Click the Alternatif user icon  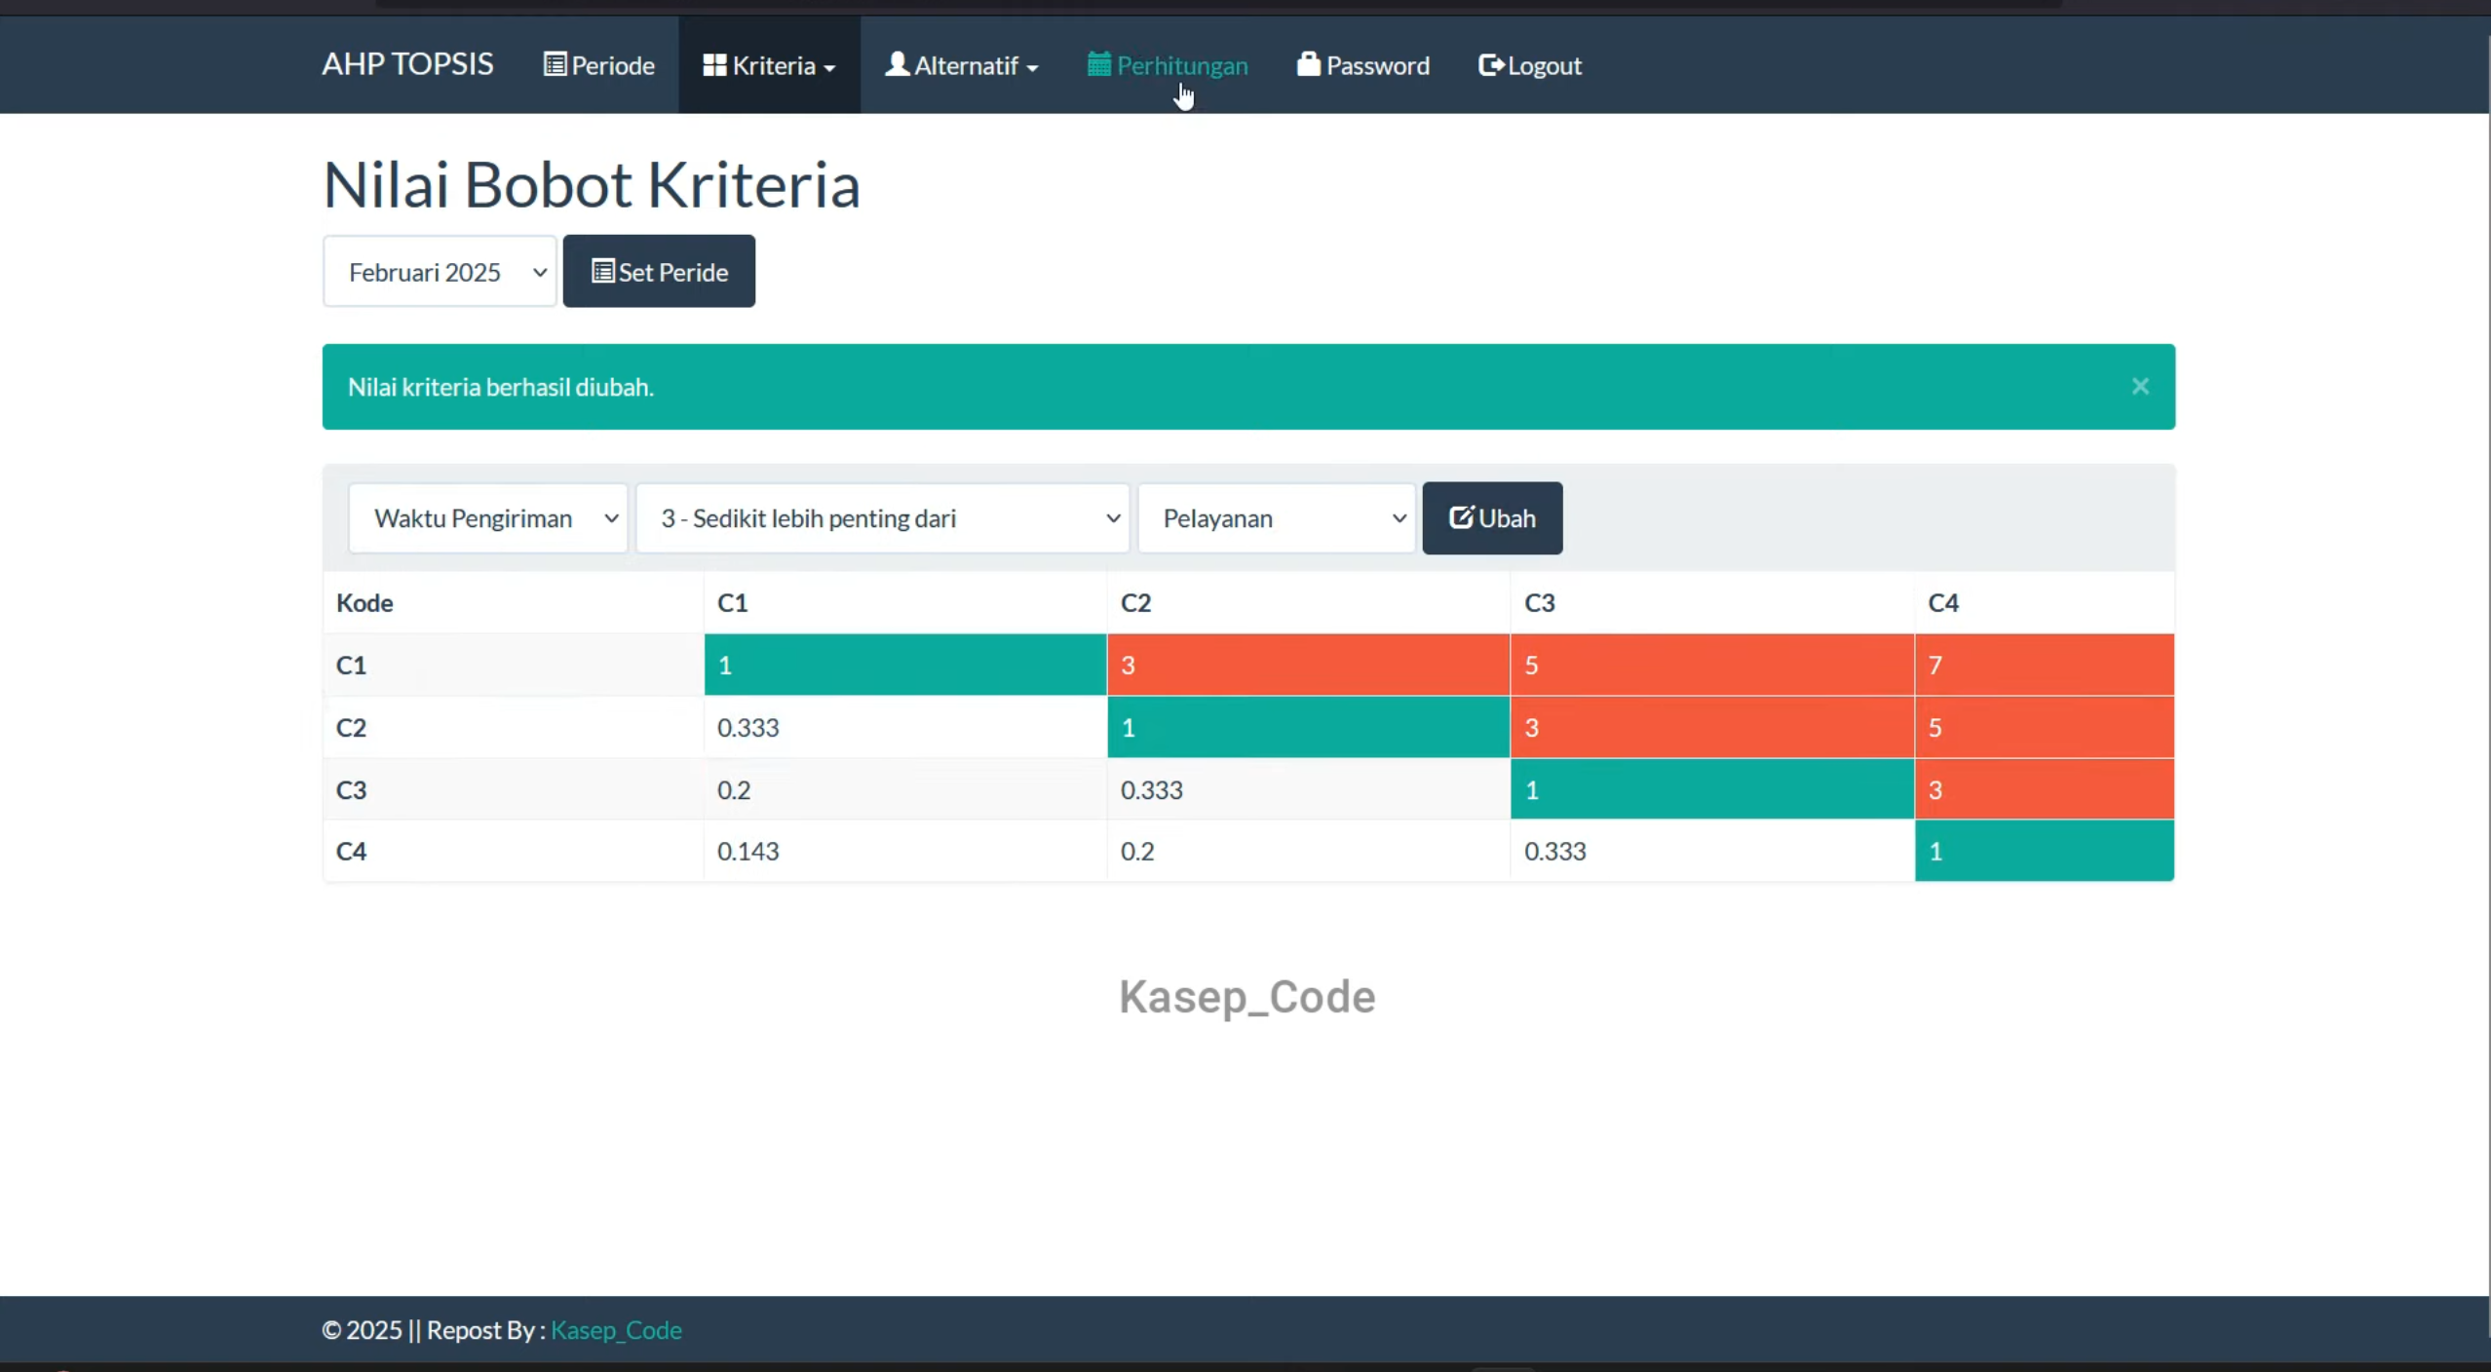[897, 64]
